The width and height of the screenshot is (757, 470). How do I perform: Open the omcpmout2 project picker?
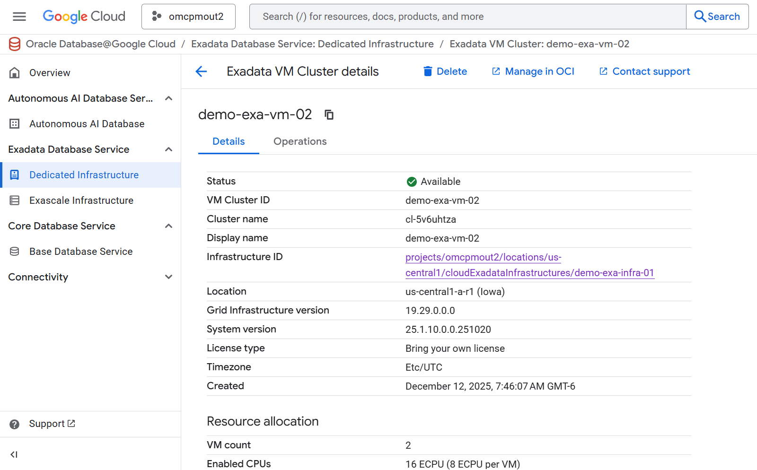click(x=188, y=16)
